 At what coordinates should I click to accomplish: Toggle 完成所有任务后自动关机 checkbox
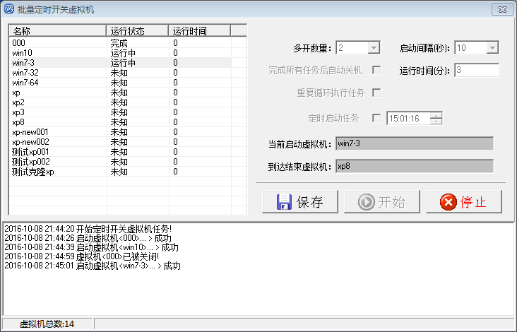tap(376, 70)
